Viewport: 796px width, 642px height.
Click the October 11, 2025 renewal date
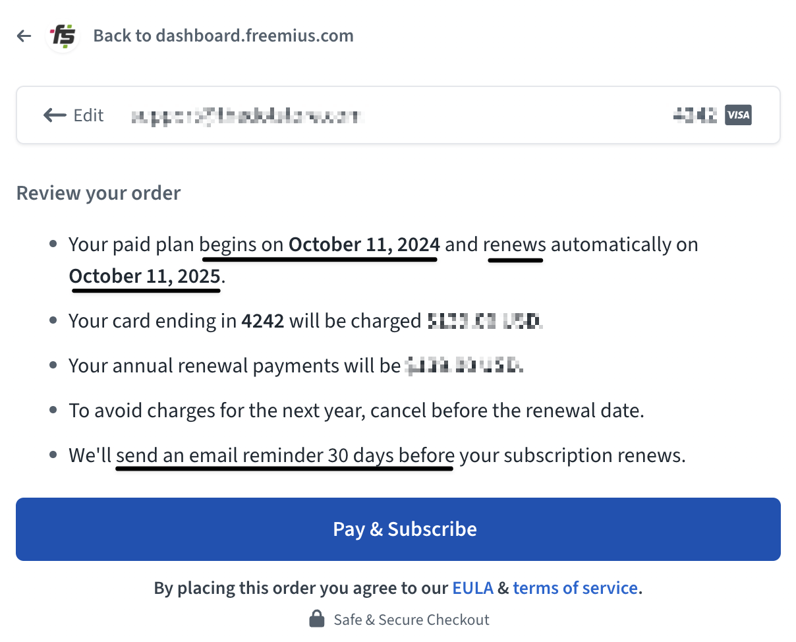145,276
